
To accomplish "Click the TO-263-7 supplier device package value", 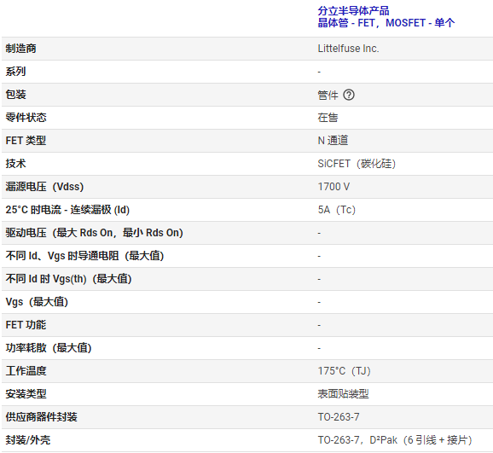I will 339,417.
